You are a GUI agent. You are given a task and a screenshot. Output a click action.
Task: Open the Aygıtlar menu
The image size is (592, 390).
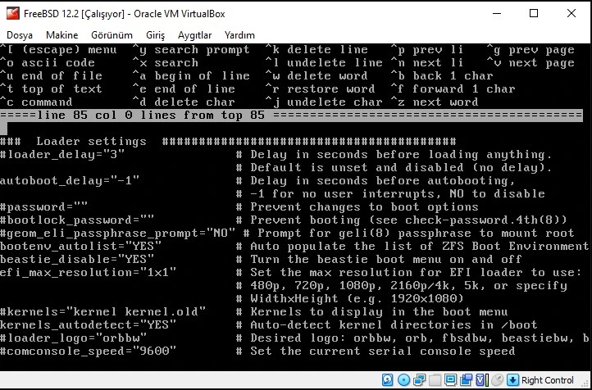pos(195,35)
